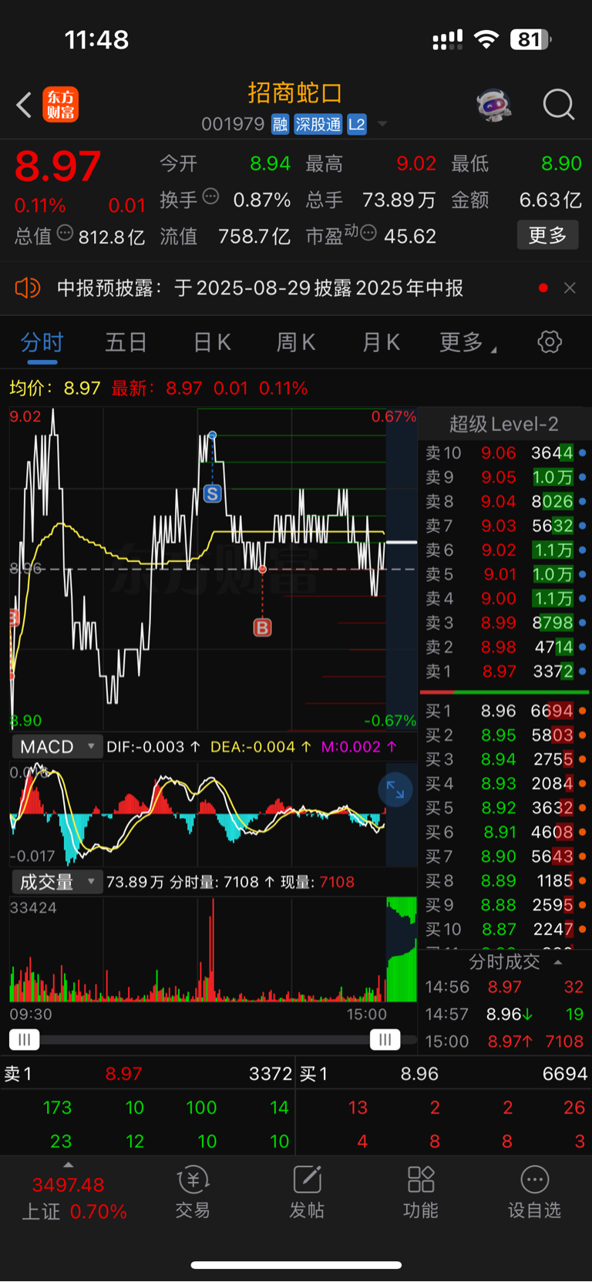Tap the battery indicator in status bar
Image resolution: width=592 pixels, height=1282 pixels.
coord(531,39)
